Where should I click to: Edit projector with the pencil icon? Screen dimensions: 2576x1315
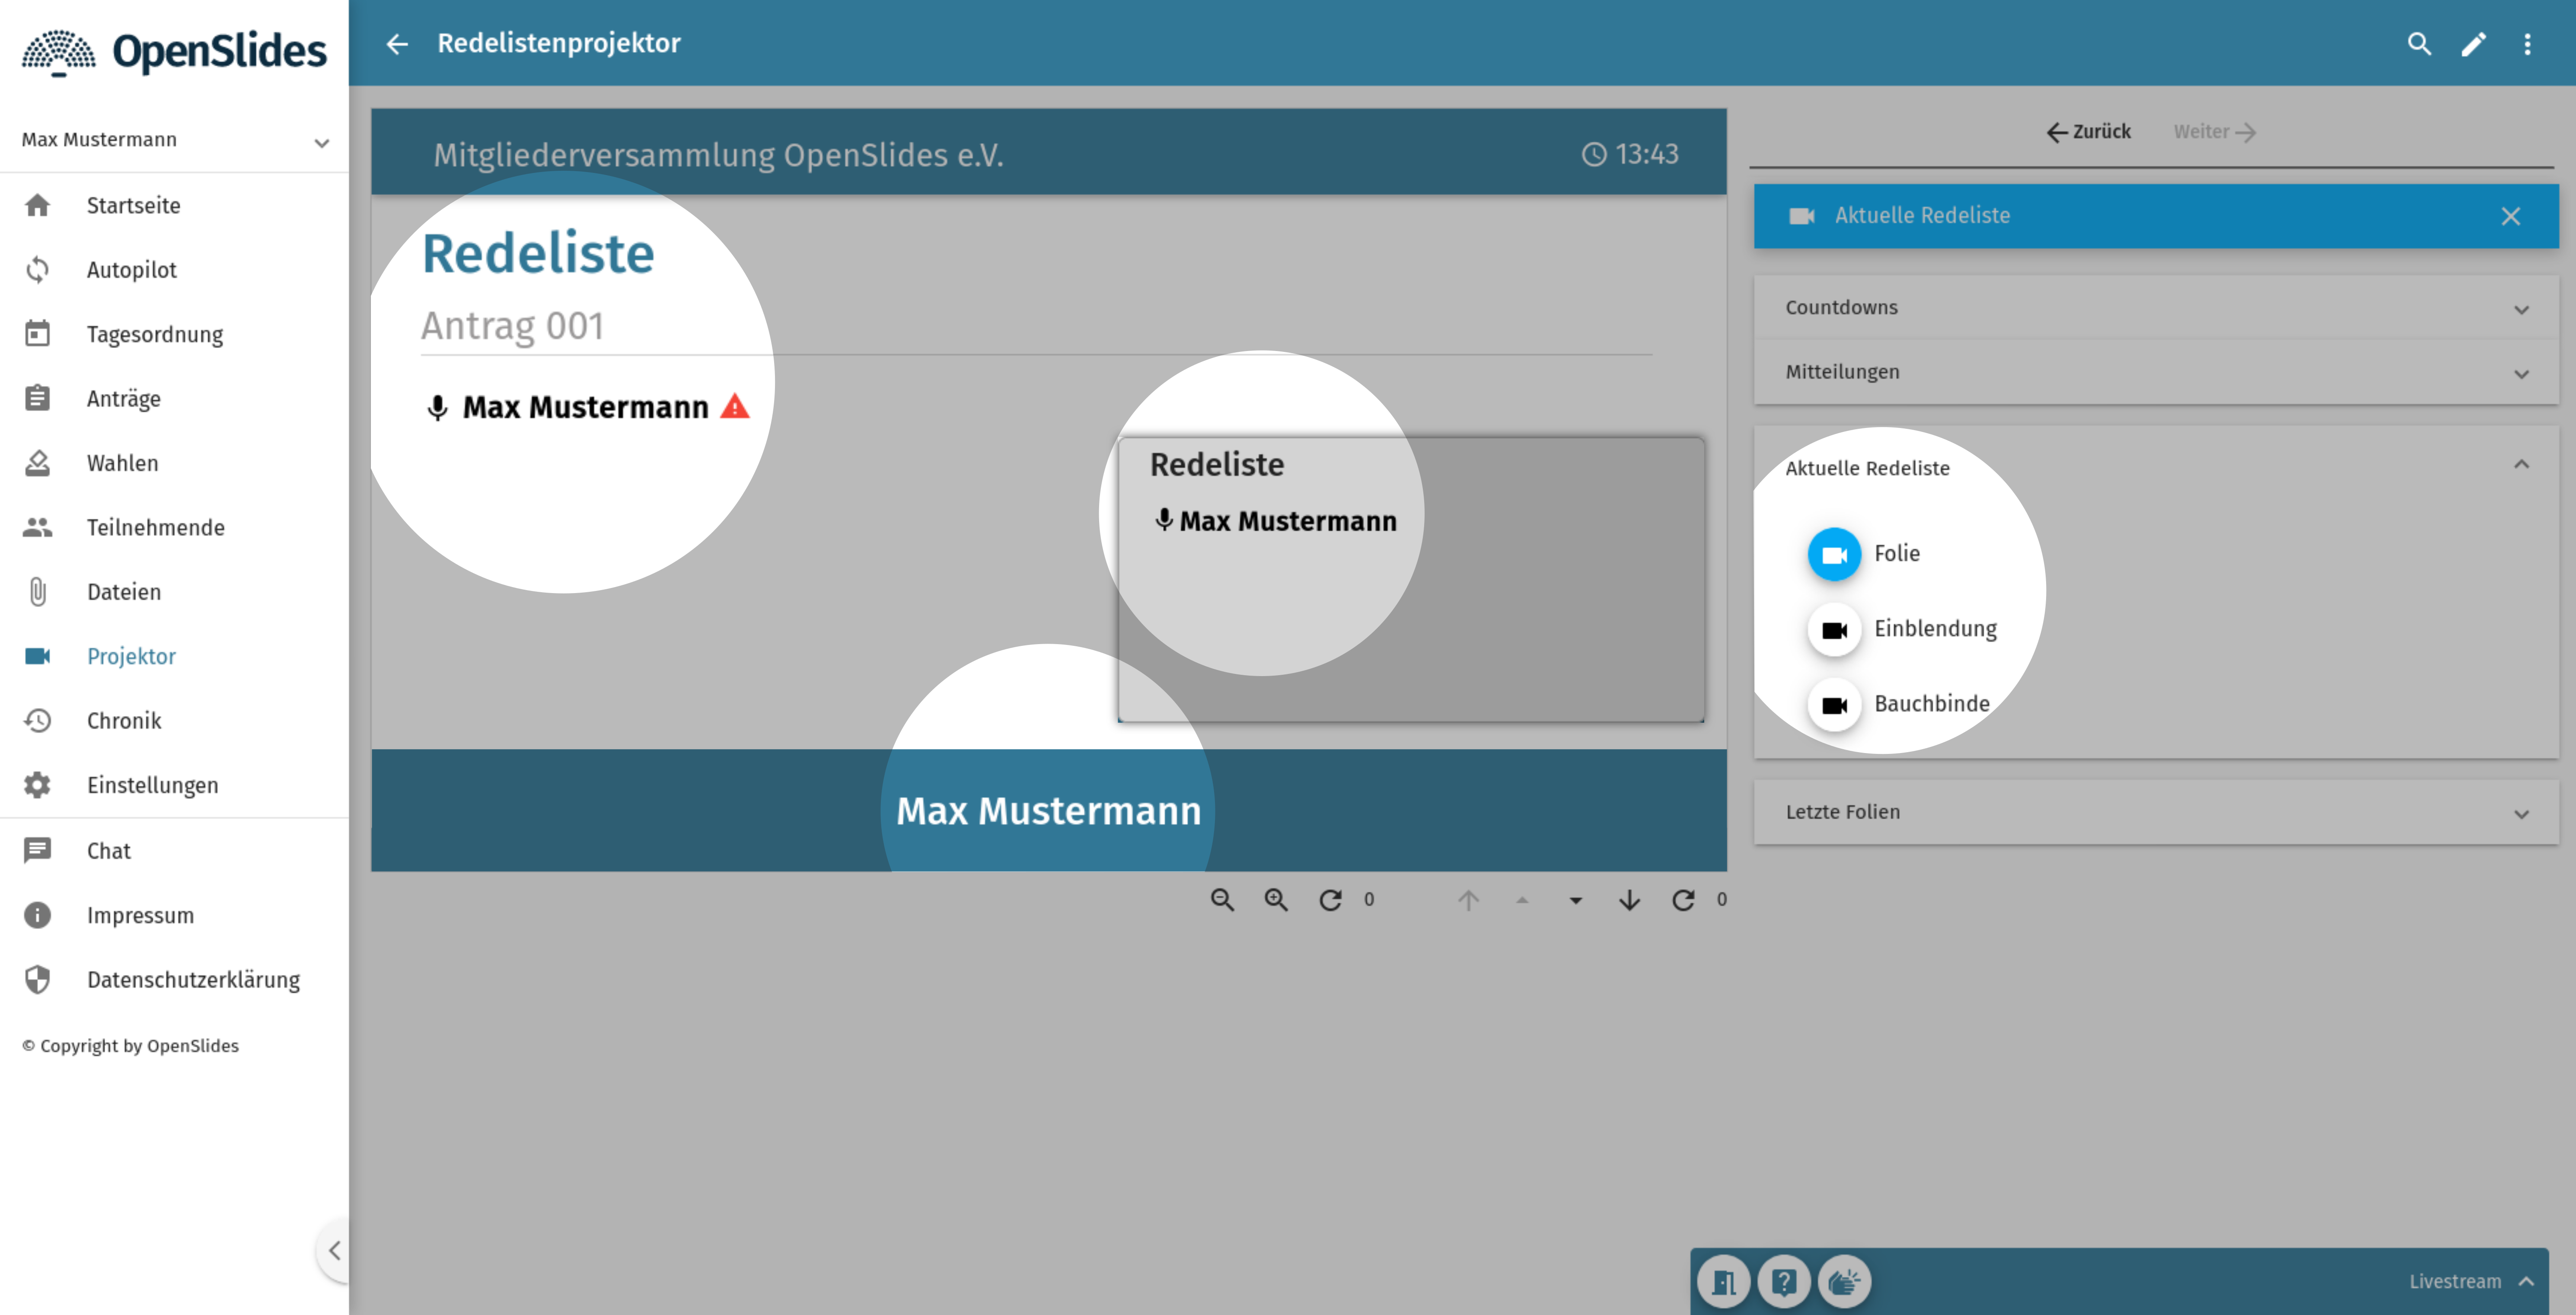[2473, 44]
